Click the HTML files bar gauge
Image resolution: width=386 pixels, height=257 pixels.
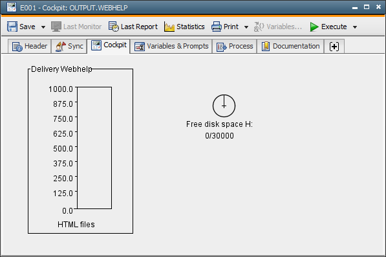pos(94,148)
